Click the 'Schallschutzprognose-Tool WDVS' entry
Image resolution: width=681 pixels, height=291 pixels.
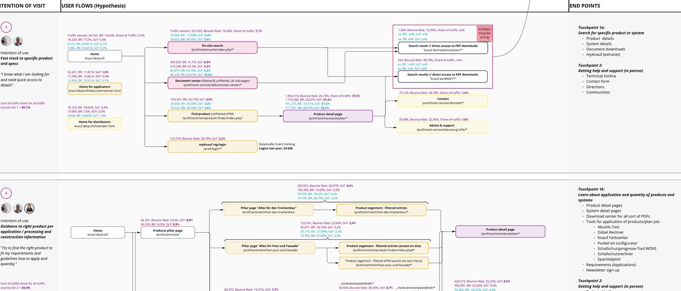tap(627, 249)
